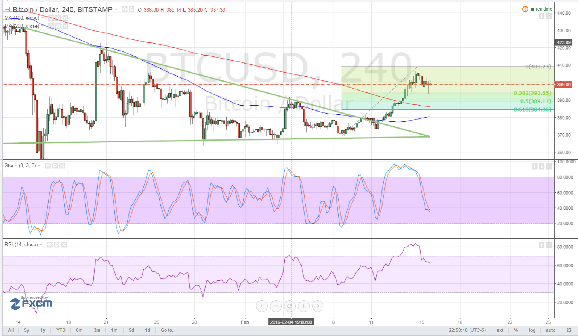The height and width of the screenshot is (336, 578).
Task: Reset chart view with circular arrow
Action: click(290, 306)
